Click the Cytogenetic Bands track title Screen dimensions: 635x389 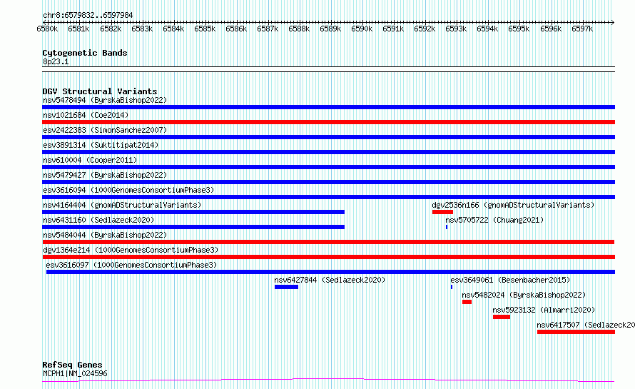(85, 53)
